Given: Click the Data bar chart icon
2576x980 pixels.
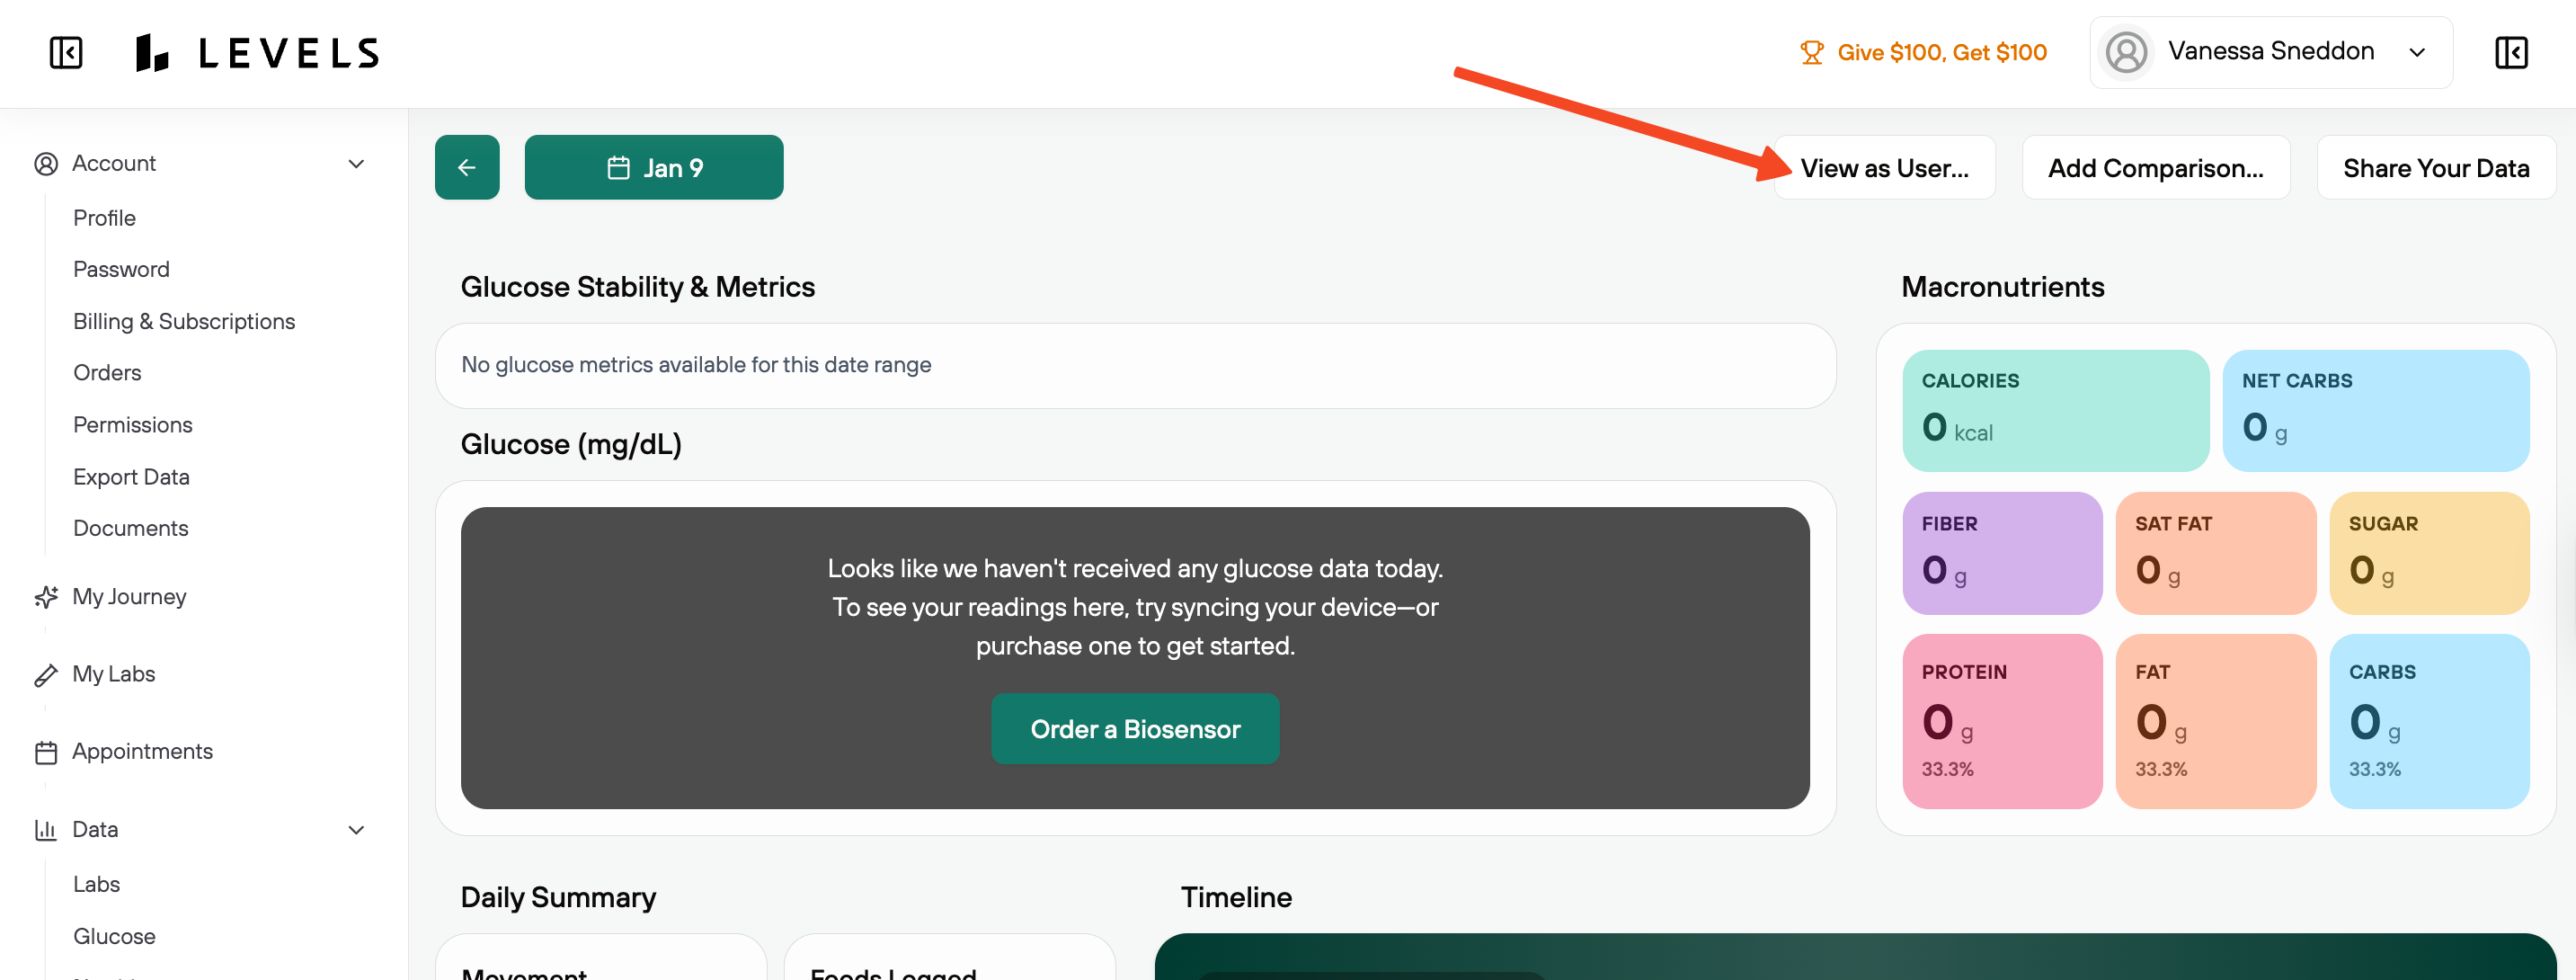Looking at the screenshot, I should tap(46, 830).
